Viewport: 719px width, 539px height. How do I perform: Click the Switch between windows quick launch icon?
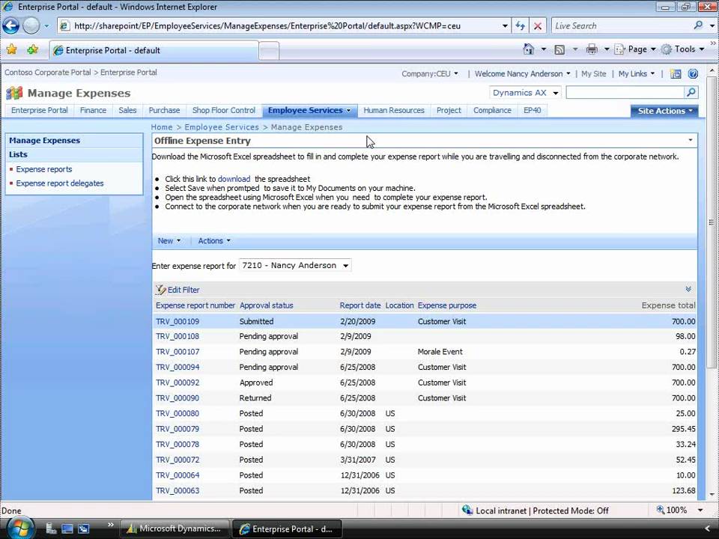(x=83, y=529)
